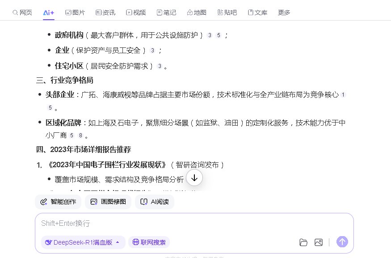Click the downward scroll arrow over the text
This screenshot has height=258, width=391.
194,178
